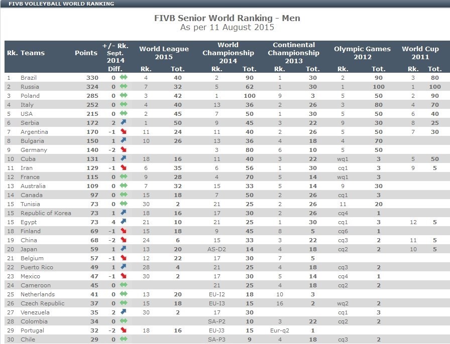Click the red down arrow in Portugal row
Screen dimensions: 450x344
pos(124,330)
